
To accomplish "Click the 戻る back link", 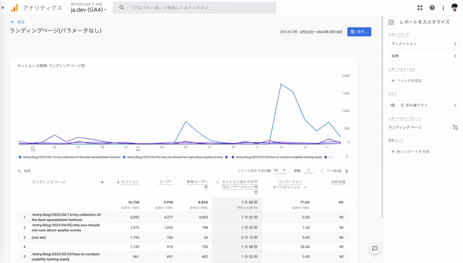I will click(x=18, y=22).
